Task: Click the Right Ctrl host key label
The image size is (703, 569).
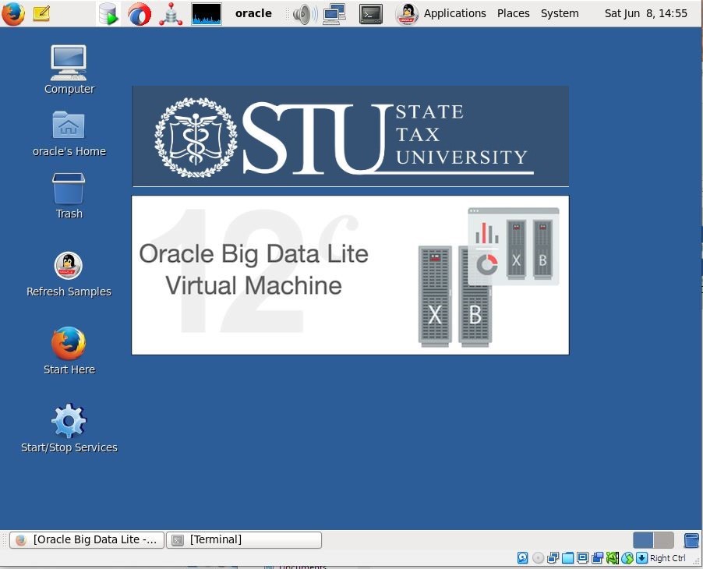Action: coord(668,558)
